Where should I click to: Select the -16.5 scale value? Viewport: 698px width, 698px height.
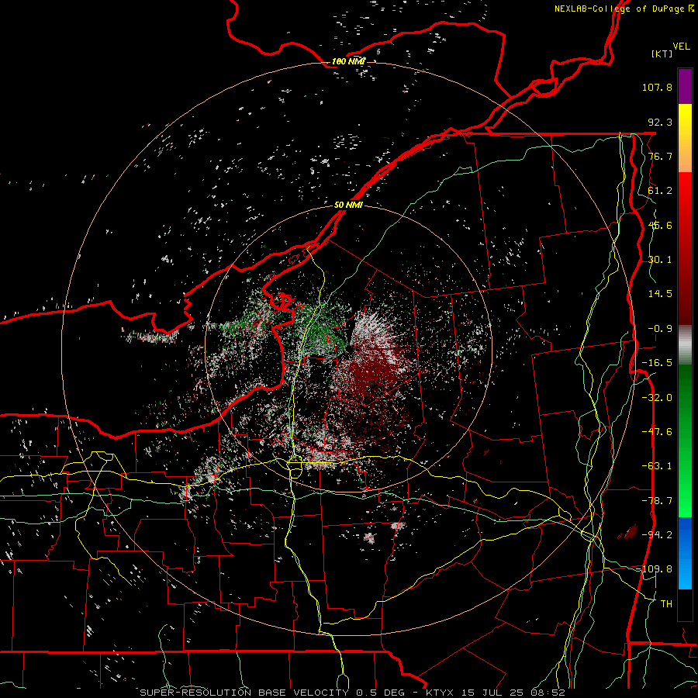(657, 363)
